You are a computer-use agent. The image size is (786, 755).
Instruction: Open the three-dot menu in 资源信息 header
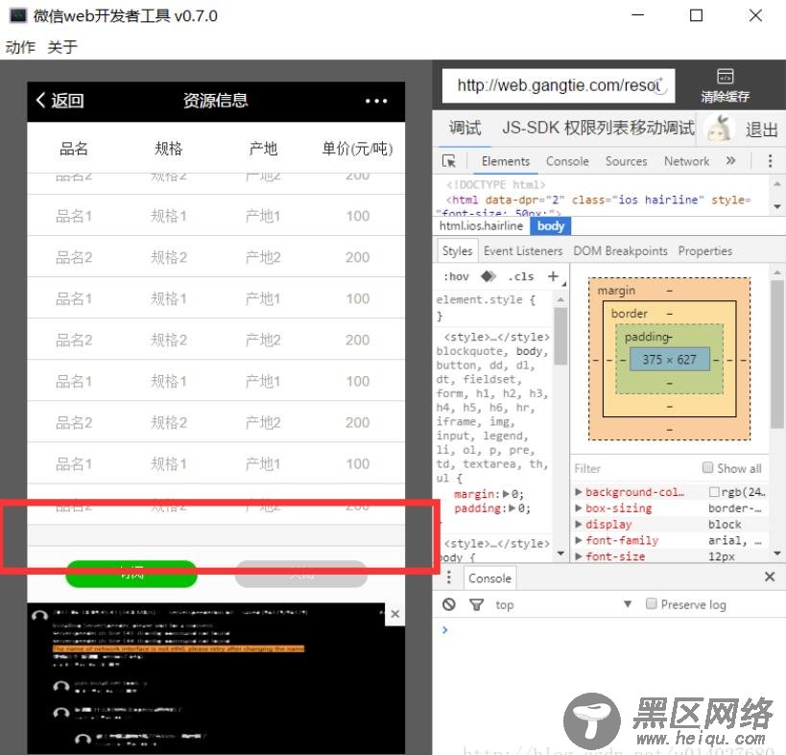(x=376, y=101)
